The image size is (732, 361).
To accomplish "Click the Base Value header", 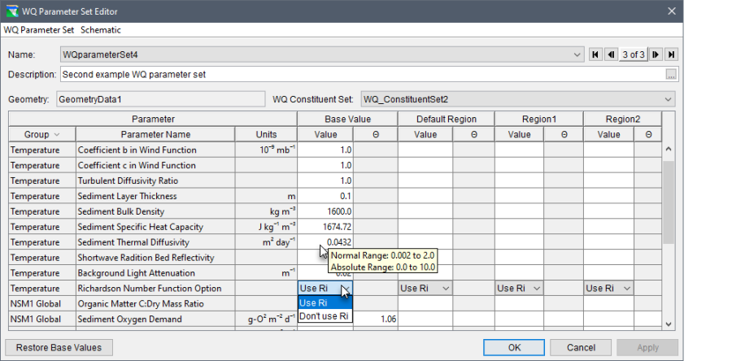I will pyautogui.click(x=347, y=119).
